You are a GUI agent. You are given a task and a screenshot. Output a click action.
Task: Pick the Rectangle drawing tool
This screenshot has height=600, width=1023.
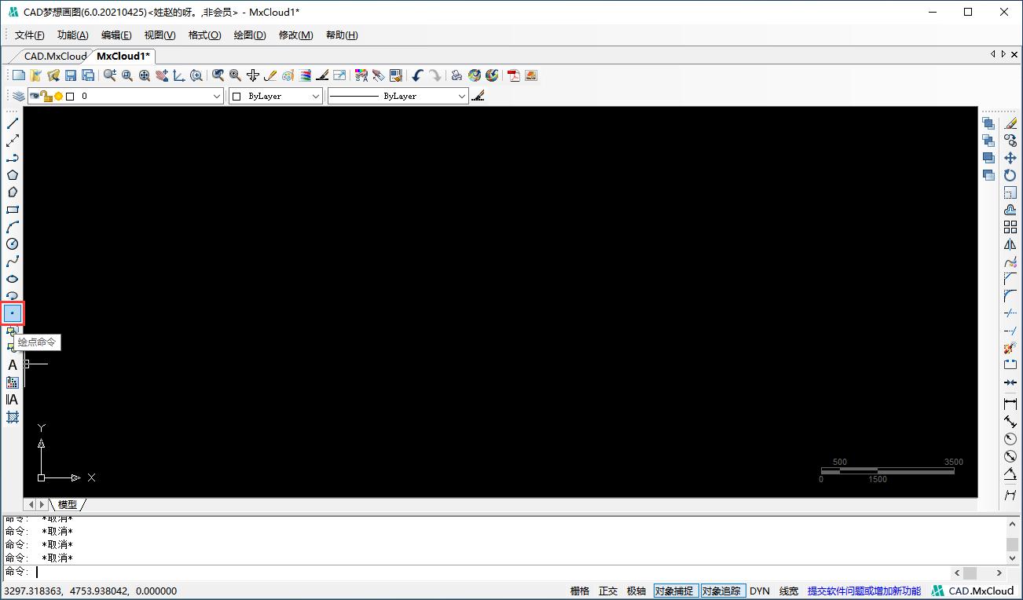pyautogui.click(x=13, y=210)
